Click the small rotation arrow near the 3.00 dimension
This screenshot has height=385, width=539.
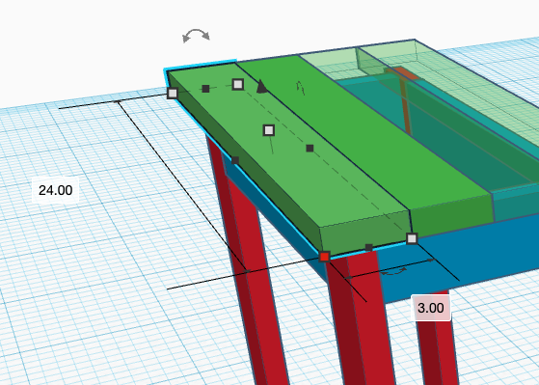pos(393,271)
